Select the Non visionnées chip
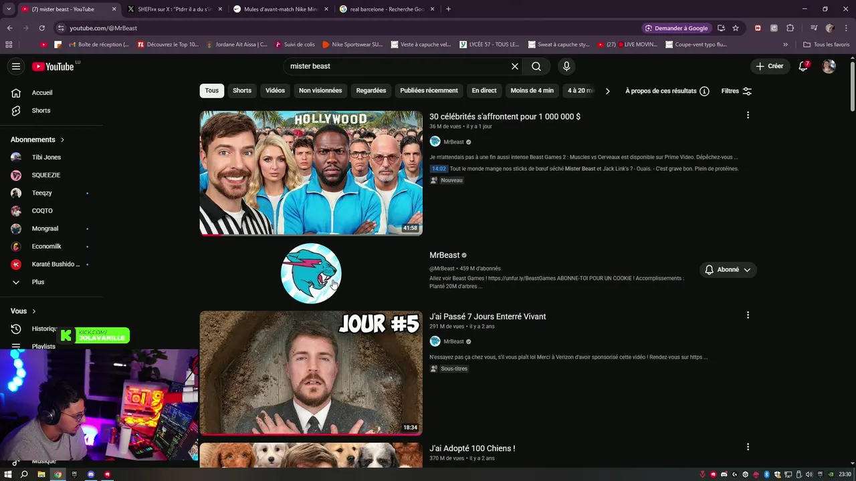 click(x=320, y=91)
